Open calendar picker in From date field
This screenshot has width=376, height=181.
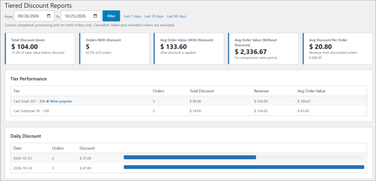(x=49, y=16)
